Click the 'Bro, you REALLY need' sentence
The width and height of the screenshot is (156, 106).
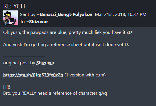pos(55,93)
